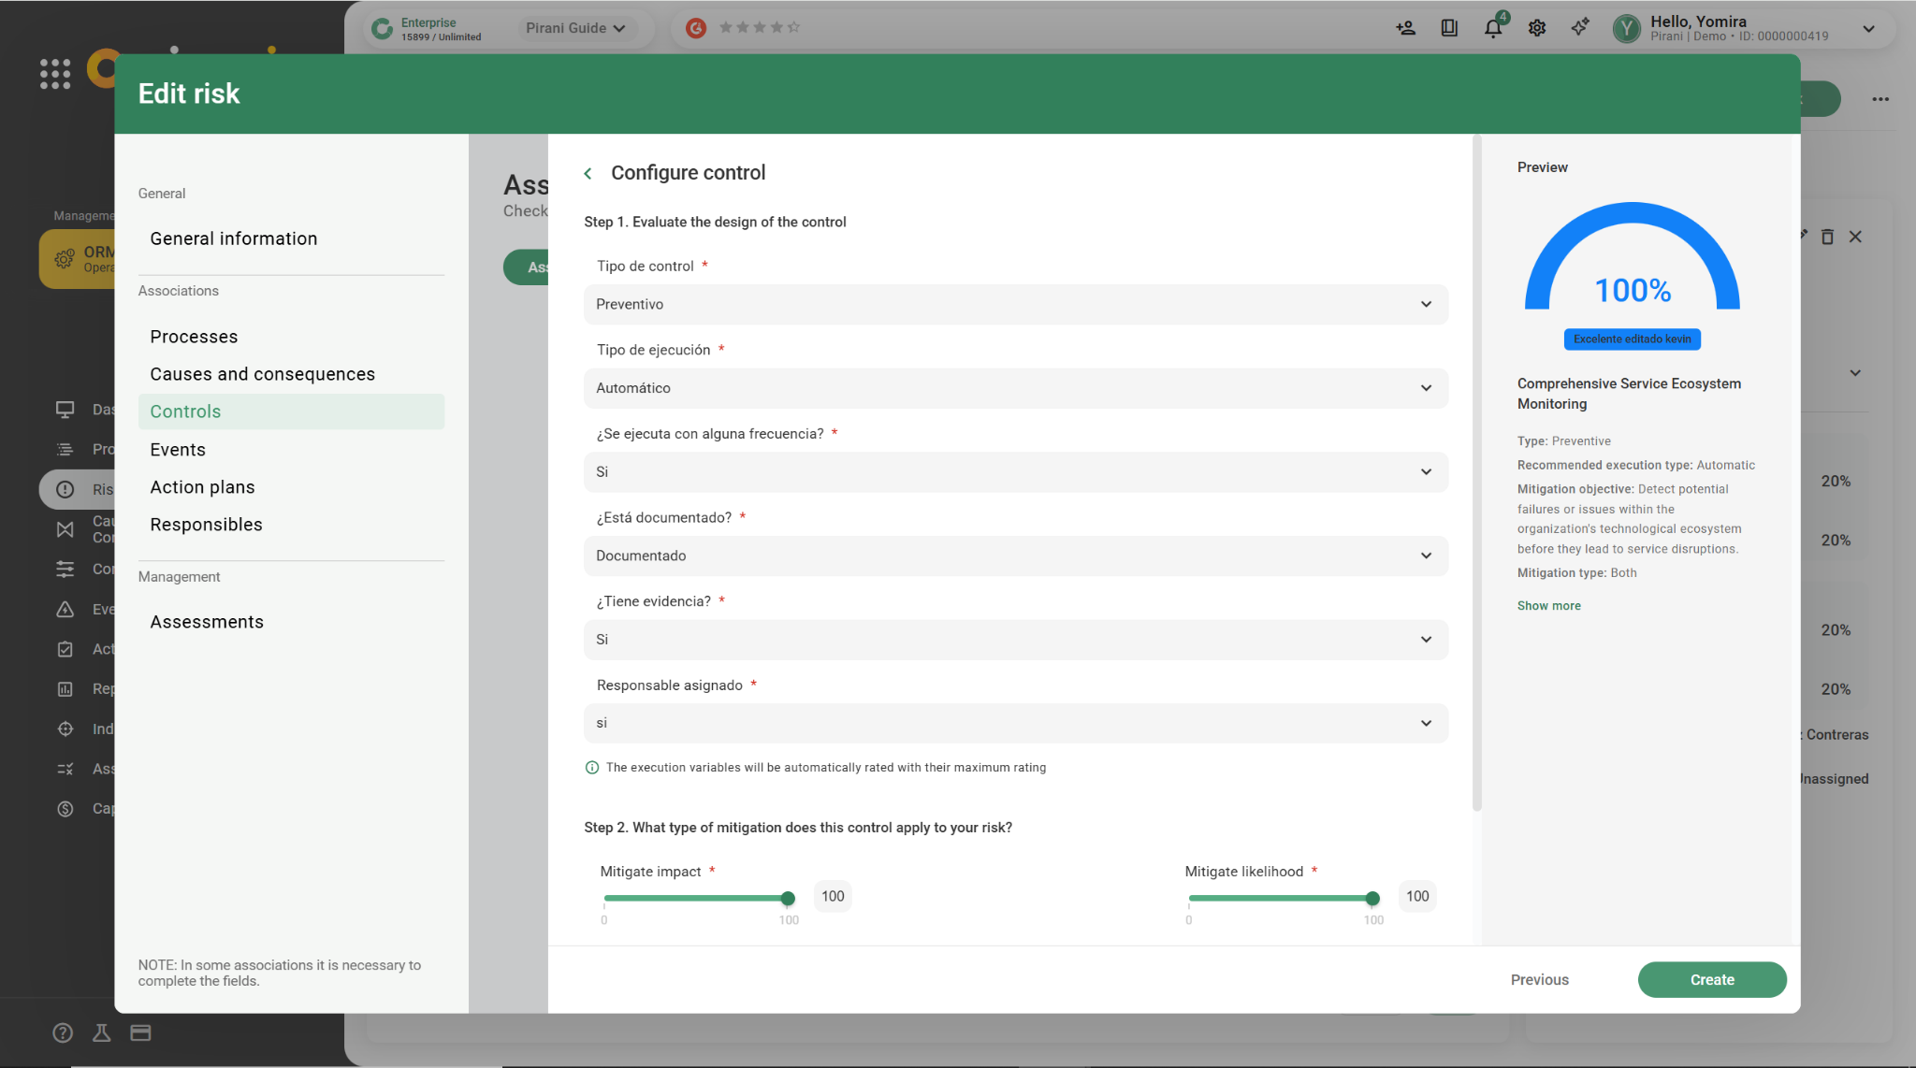Click the help question mark icon

point(63,1032)
